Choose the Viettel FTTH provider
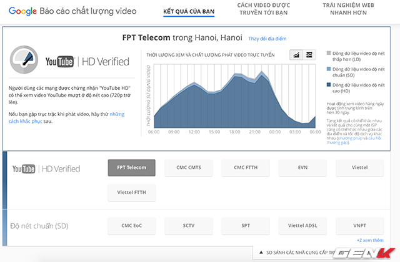This screenshot has width=400, height=262. (x=131, y=193)
